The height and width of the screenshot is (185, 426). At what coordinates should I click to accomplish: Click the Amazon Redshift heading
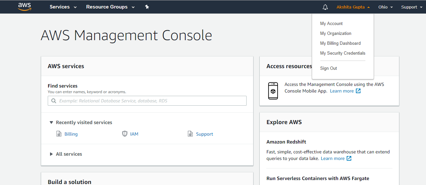286,142
